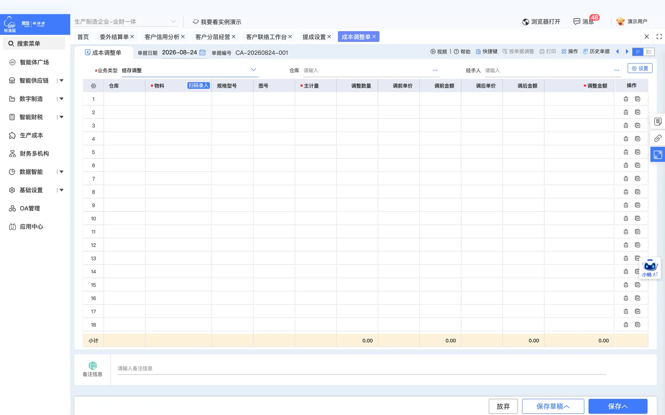Insert a row after row 18
The image size is (665, 415).
click(x=638, y=325)
